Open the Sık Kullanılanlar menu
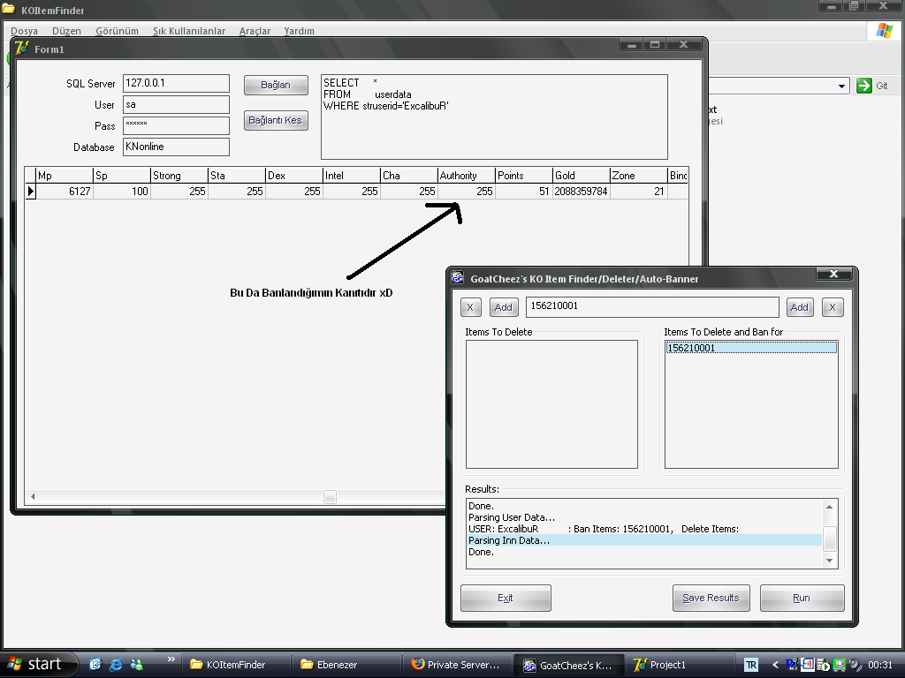 coord(189,31)
